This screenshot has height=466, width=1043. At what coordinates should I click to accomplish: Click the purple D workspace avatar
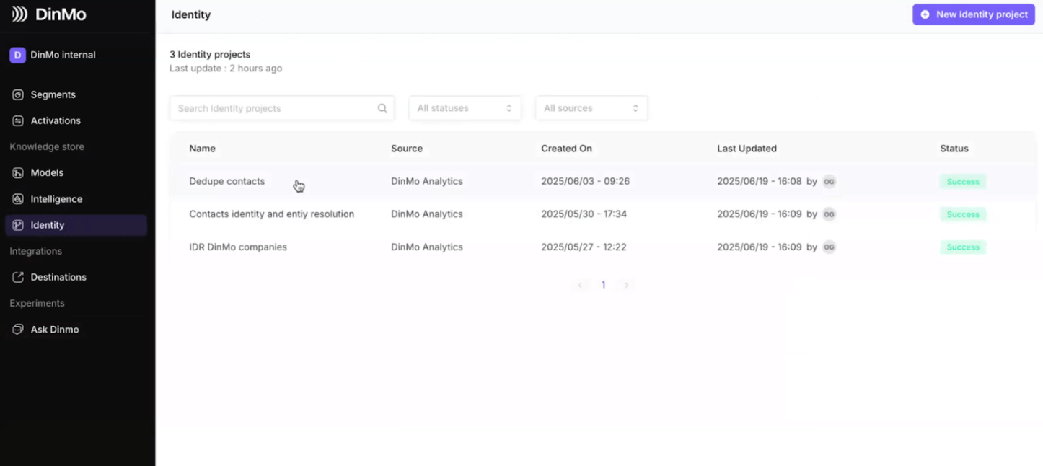pos(17,55)
